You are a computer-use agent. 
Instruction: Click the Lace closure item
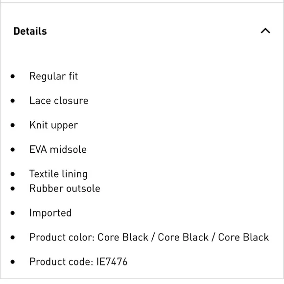[x=59, y=100]
